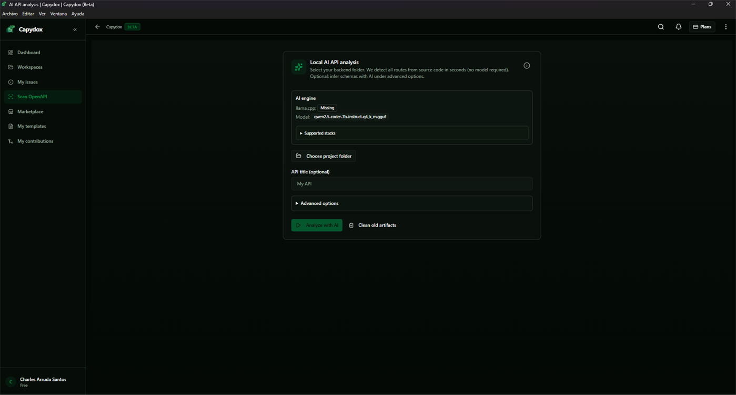This screenshot has height=395, width=736.
Task: Click the "AI engine" heading
Action: tap(306, 98)
